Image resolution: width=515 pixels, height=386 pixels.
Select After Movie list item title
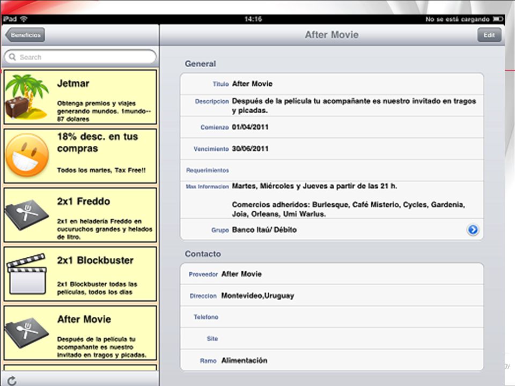click(x=84, y=319)
